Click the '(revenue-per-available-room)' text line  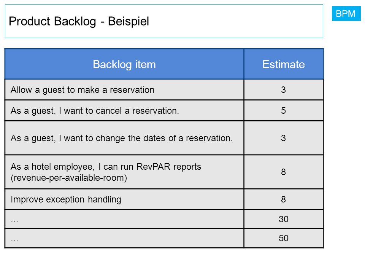pos(69,178)
